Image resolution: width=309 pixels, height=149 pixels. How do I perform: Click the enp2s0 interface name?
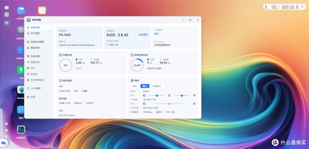click(x=146, y=91)
